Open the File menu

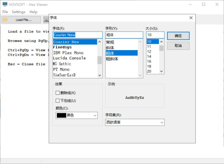pyautogui.click(x=5, y=12)
